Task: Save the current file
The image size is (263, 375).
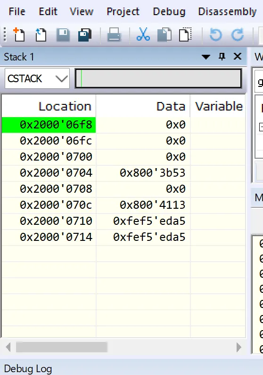Action: click(63, 34)
